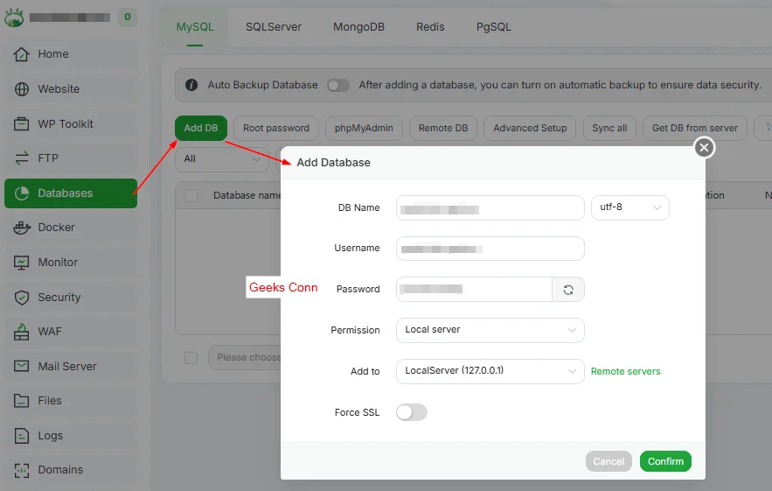
Task: Click the info icon beside Auto Backup Database
Action: point(191,85)
